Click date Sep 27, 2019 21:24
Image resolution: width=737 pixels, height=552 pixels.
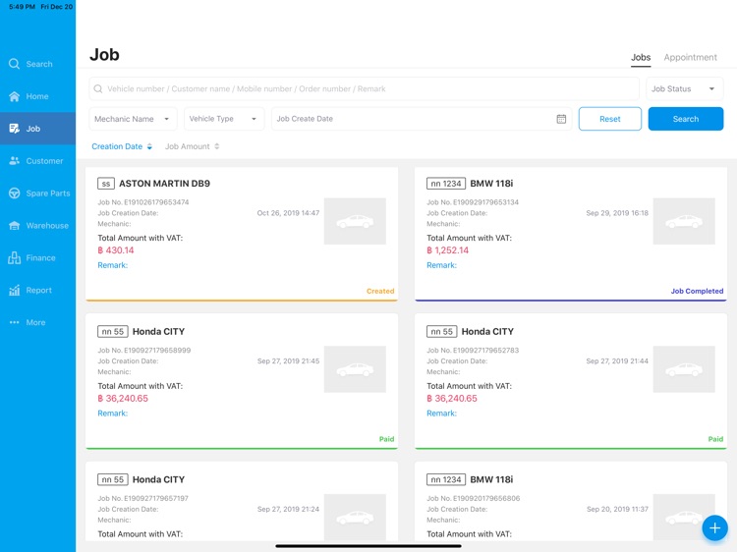pyautogui.click(x=288, y=509)
